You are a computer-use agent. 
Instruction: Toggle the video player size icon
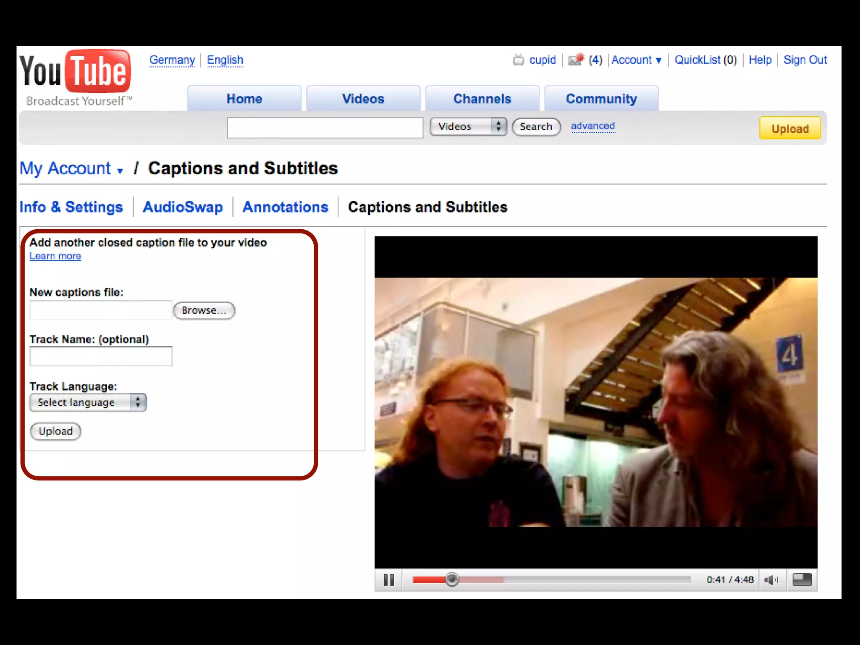(x=802, y=579)
